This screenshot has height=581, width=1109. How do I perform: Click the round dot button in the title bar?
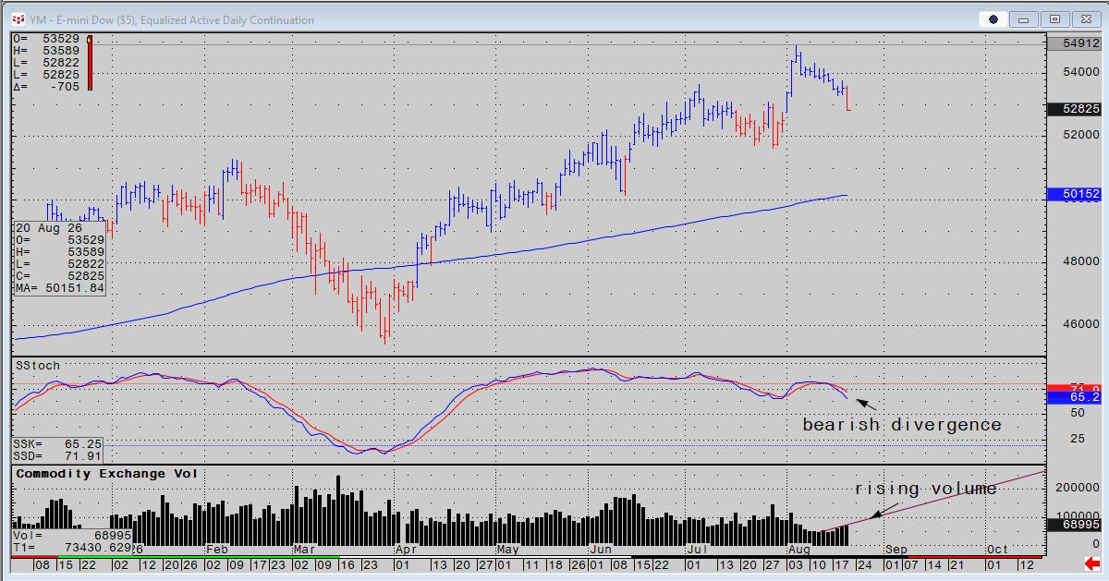(x=993, y=18)
